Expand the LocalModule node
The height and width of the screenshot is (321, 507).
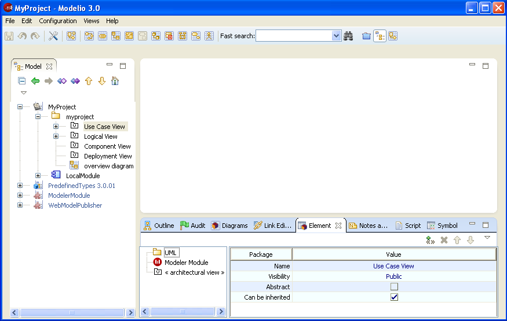click(38, 175)
